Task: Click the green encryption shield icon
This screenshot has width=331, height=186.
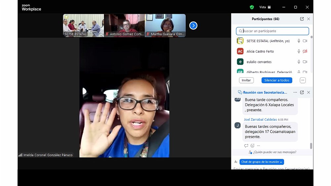Action: (252, 7)
